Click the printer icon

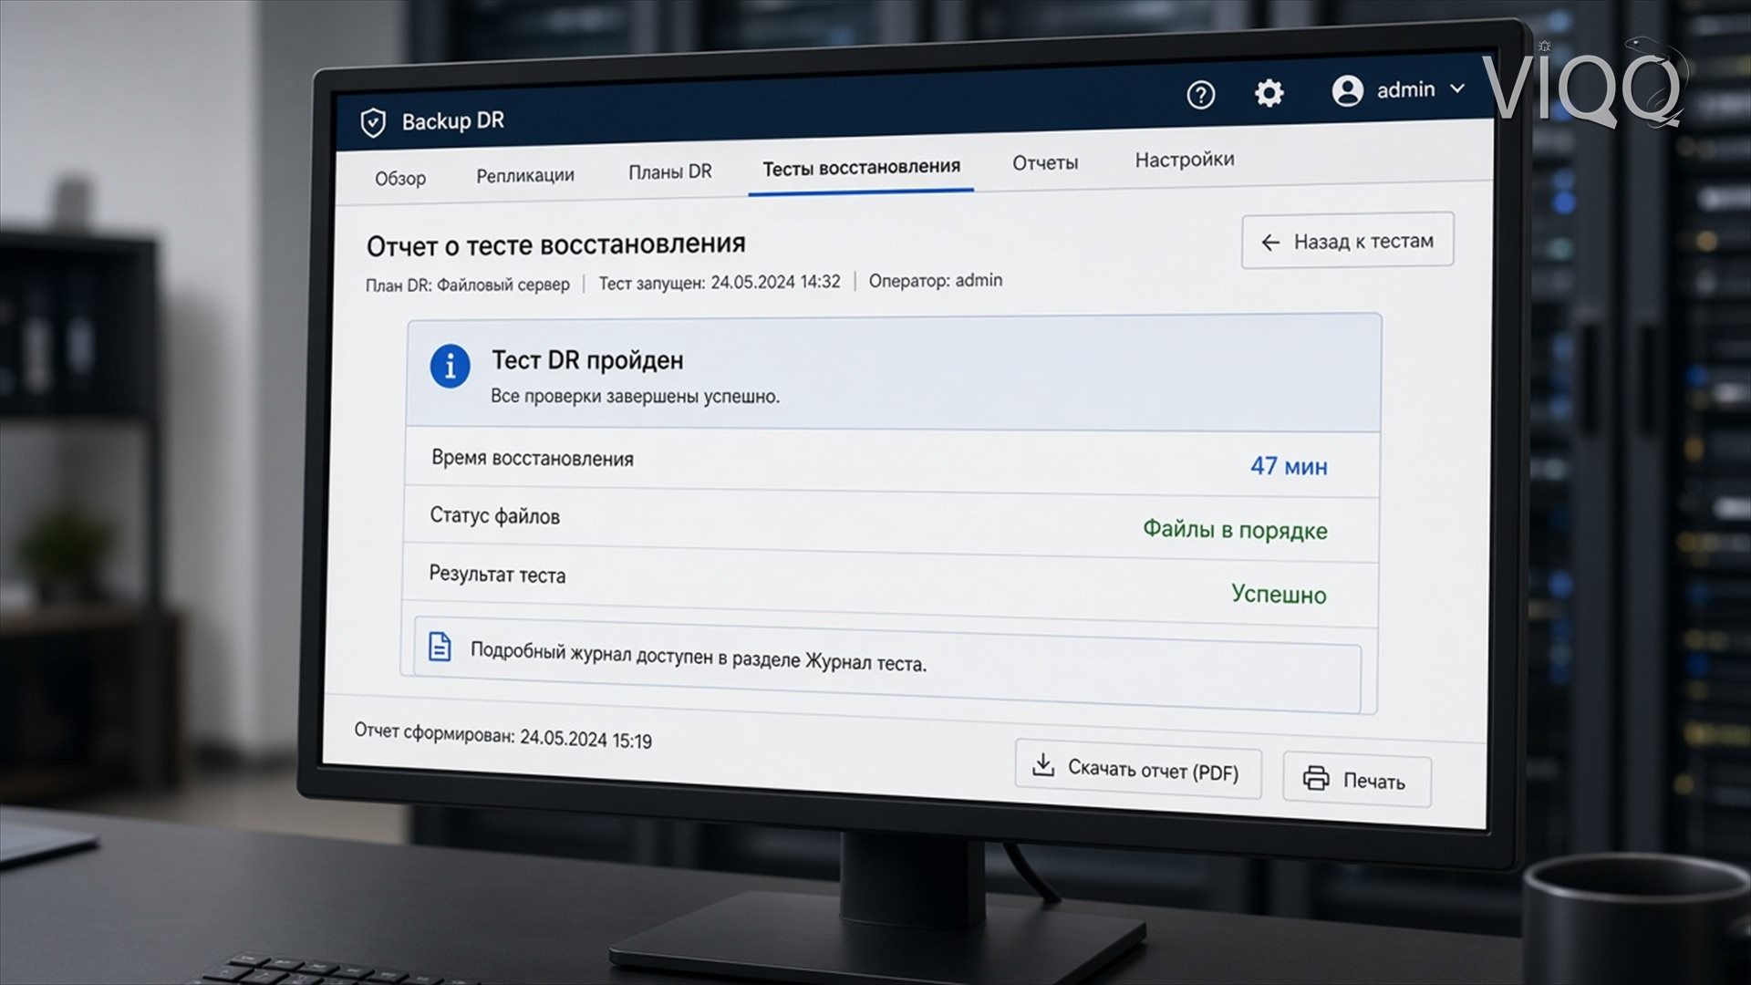(x=1316, y=778)
